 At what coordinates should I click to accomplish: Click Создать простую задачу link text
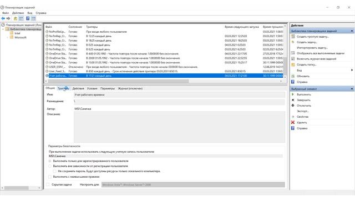[313, 37]
